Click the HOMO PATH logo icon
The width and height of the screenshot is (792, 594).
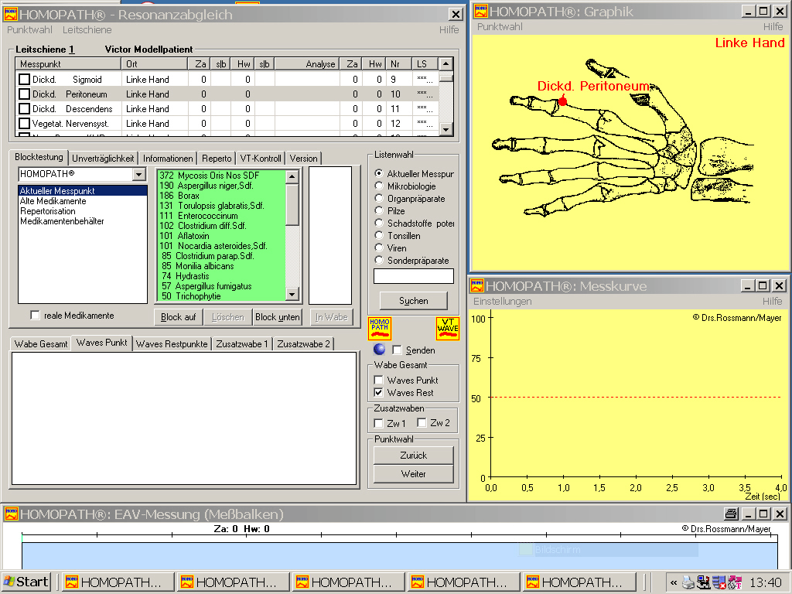(x=379, y=328)
